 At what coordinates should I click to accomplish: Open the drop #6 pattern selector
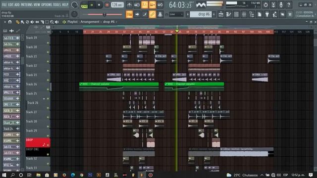point(201,14)
